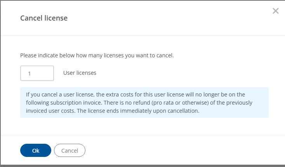Click the blue refund information notice box
The image size is (285, 167).
click(x=144, y=102)
